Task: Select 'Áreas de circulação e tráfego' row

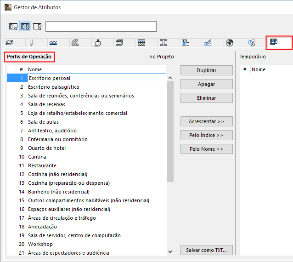Action: coord(86,218)
